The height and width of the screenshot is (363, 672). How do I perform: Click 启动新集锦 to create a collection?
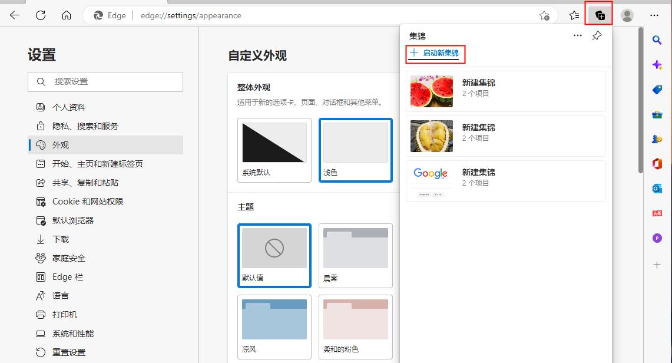(435, 54)
